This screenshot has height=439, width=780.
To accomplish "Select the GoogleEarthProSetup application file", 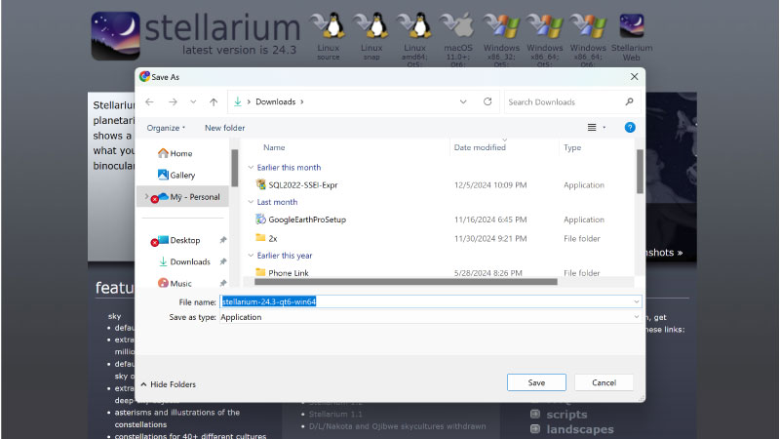I will click(x=307, y=219).
